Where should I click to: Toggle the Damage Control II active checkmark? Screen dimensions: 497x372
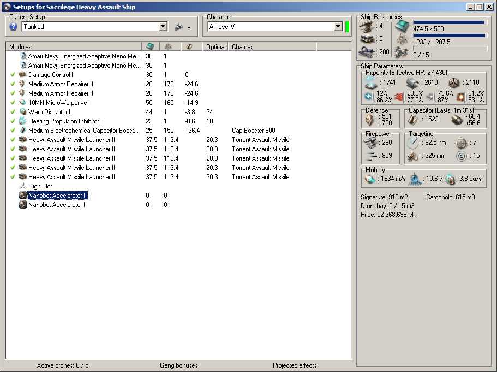point(13,75)
